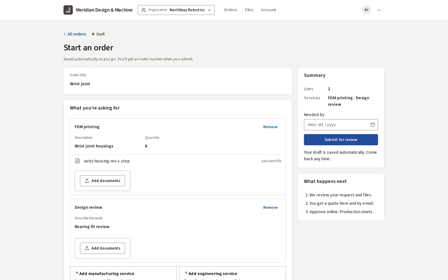Remove the FDM printing line
448x280 pixels.
pos(270,127)
